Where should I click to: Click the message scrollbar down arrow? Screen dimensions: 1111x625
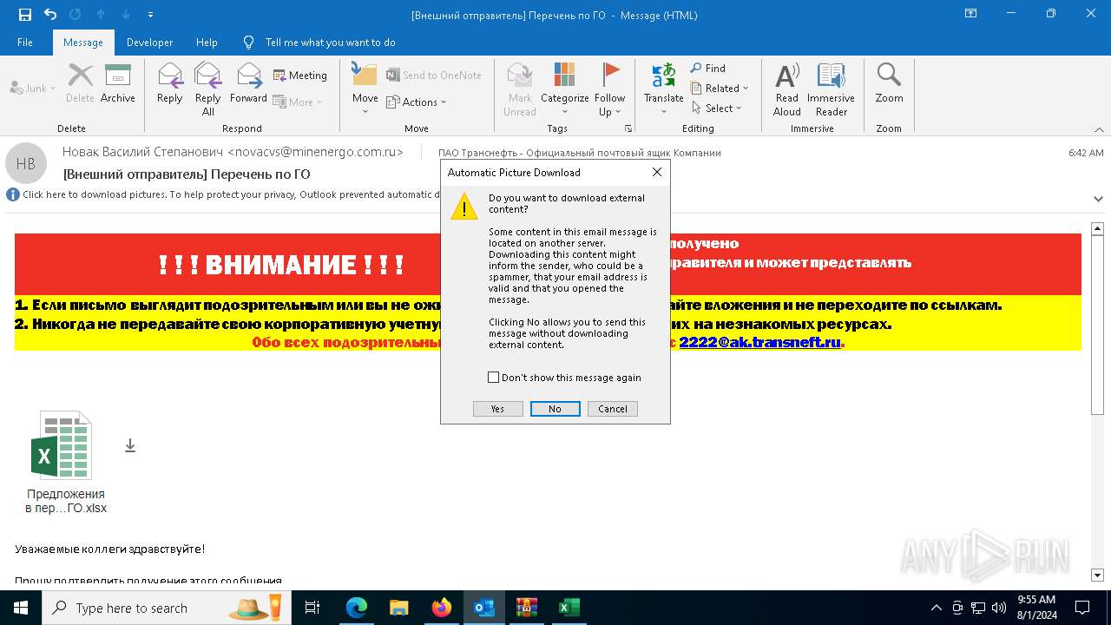tap(1097, 575)
